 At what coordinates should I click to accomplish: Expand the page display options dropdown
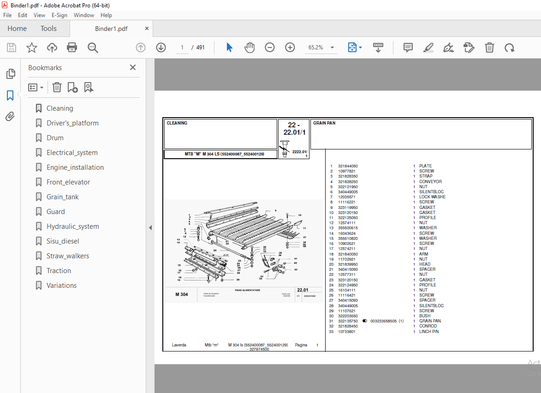(x=360, y=47)
